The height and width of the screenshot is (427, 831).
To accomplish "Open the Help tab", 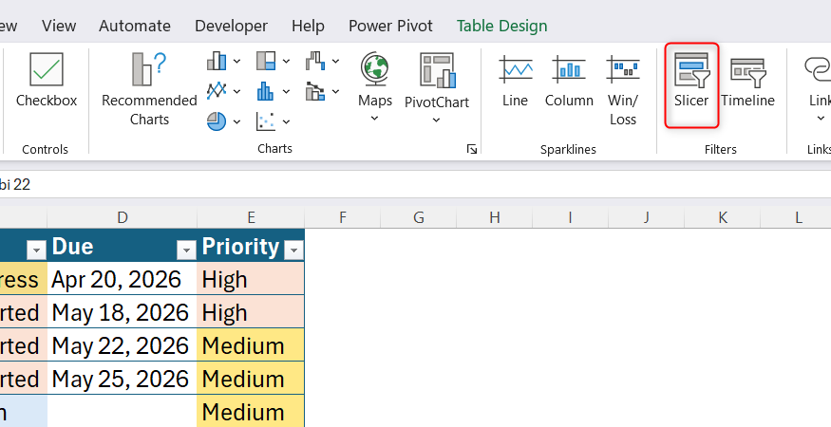I will (x=308, y=26).
